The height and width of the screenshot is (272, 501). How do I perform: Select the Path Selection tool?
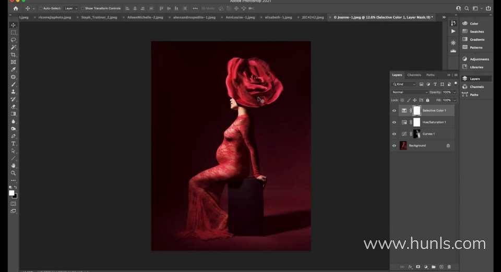point(13,151)
